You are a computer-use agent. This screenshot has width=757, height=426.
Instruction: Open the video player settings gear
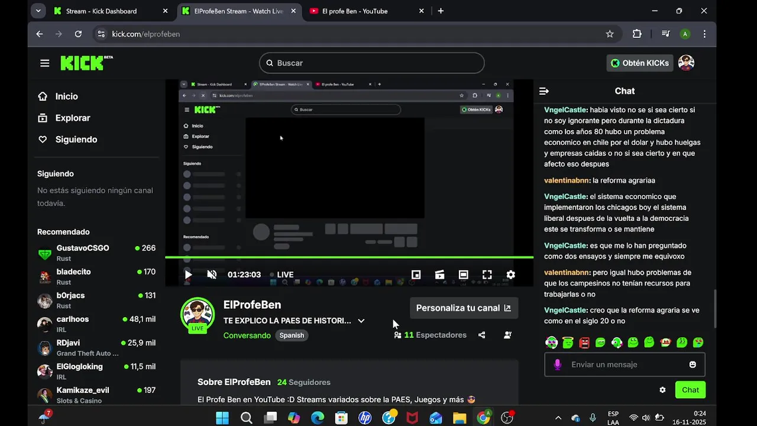[510, 275]
